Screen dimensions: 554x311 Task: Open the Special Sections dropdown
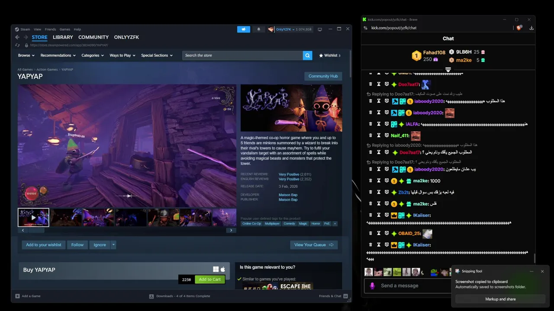click(157, 55)
